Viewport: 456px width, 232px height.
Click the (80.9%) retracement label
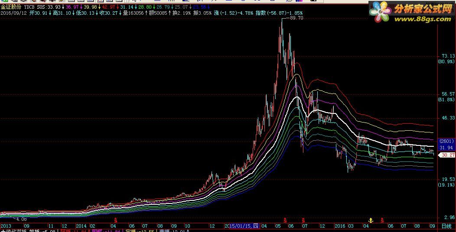point(446,61)
